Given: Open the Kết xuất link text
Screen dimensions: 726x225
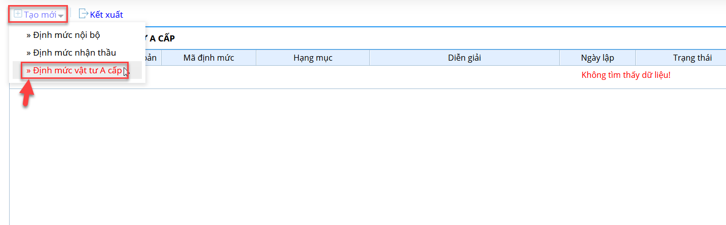Looking at the screenshot, I should coord(106,15).
